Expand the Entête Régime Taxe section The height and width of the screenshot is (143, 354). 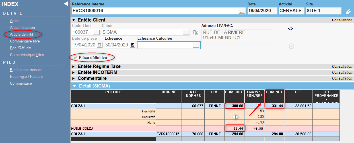[x=74, y=67]
